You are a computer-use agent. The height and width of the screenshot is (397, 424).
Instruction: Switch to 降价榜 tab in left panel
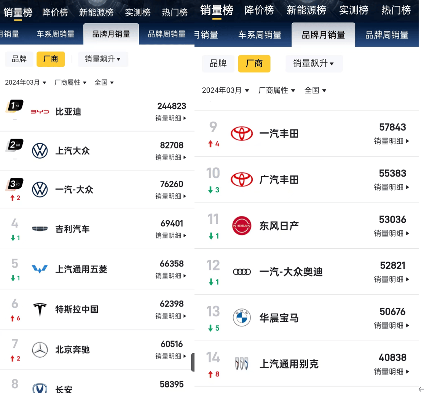click(x=55, y=12)
